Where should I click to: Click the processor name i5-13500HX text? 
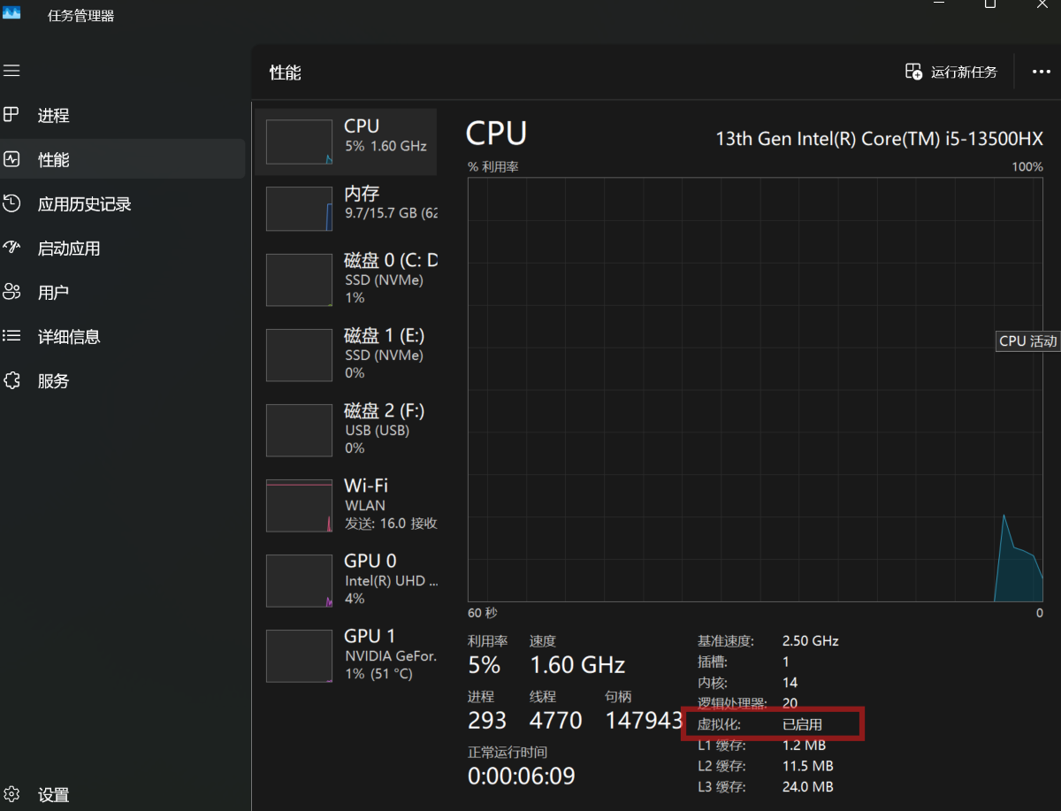pyautogui.click(x=879, y=139)
